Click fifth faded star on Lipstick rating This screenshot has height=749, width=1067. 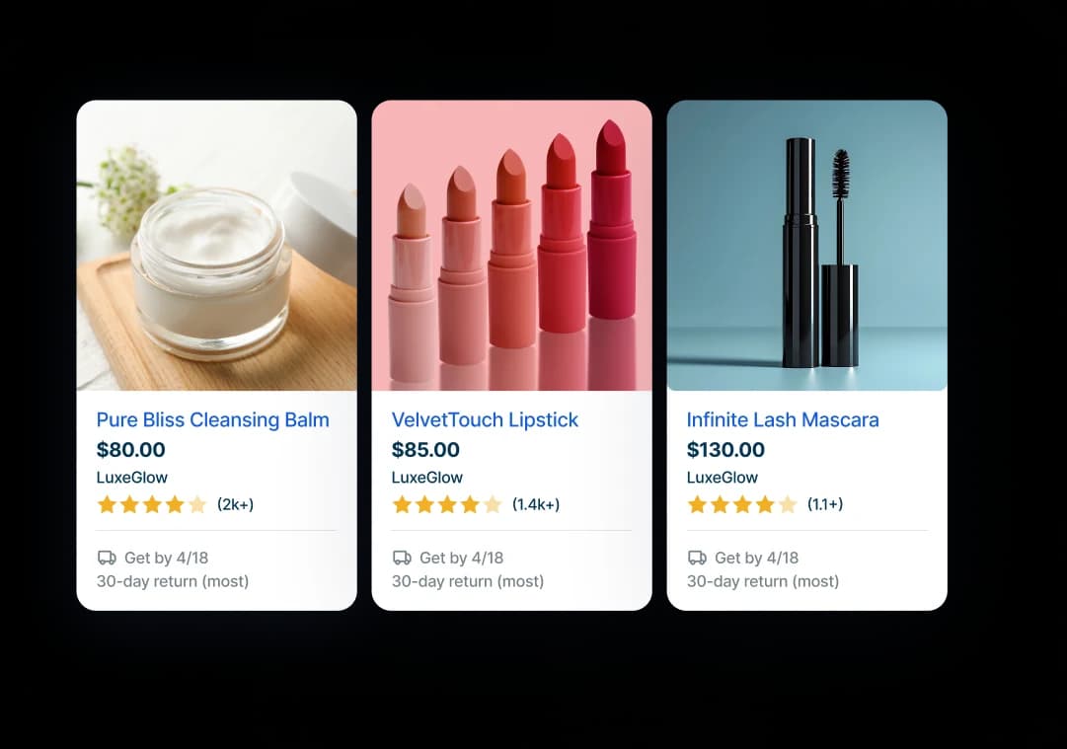[493, 504]
